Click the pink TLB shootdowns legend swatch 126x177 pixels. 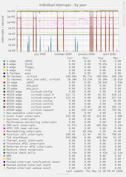click(4, 138)
